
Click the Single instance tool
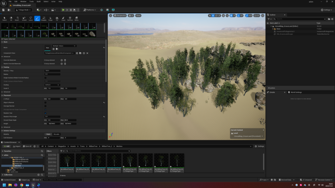[x=50, y=19]
